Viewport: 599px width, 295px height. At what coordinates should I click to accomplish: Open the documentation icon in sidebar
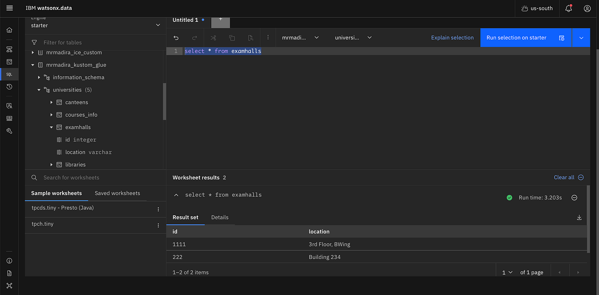coord(9,273)
